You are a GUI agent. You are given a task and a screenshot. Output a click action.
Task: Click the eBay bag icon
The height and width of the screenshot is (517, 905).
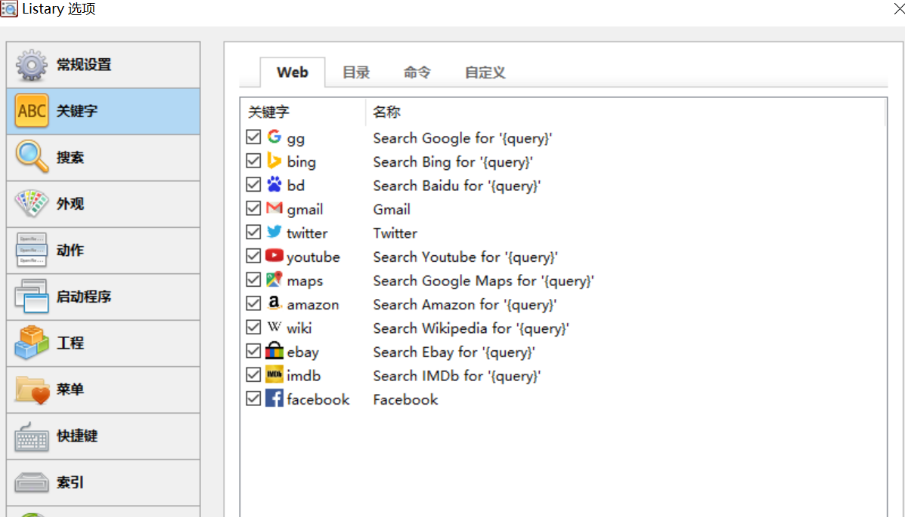click(274, 350)
